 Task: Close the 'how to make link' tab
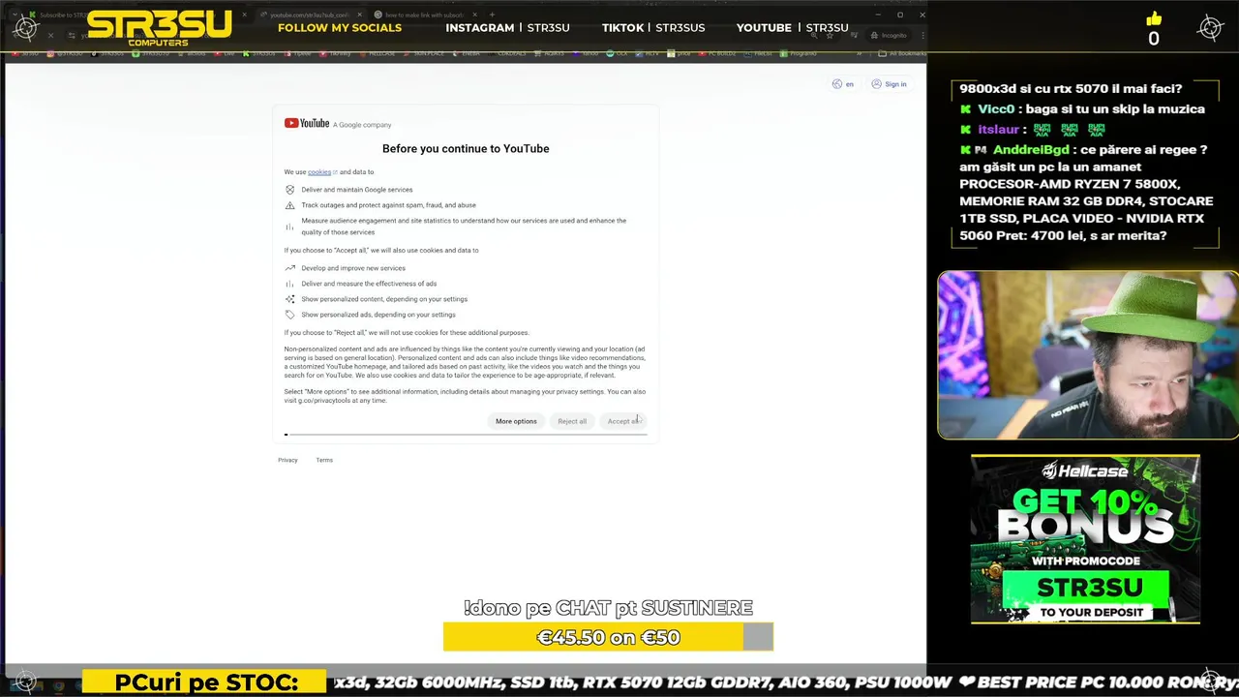tap(473, 15)
